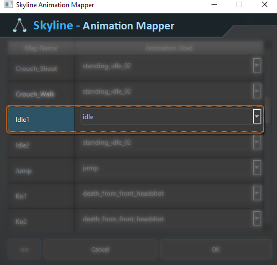Select the Idle2 map name cell
This screenshot has width=277, height=265.
41,145
